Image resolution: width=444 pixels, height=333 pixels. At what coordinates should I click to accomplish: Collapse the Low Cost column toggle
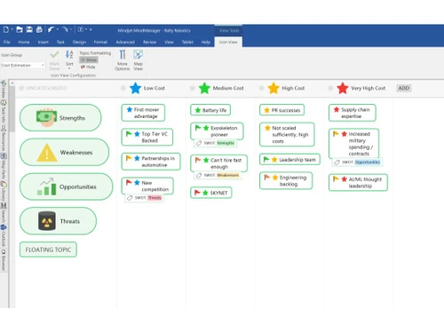pos(123,88)
